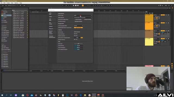The width and height of the screenshot is (174, 97).
Task: Select the Daniel_Guitar.wav sample file
Action: click(19, 29)
